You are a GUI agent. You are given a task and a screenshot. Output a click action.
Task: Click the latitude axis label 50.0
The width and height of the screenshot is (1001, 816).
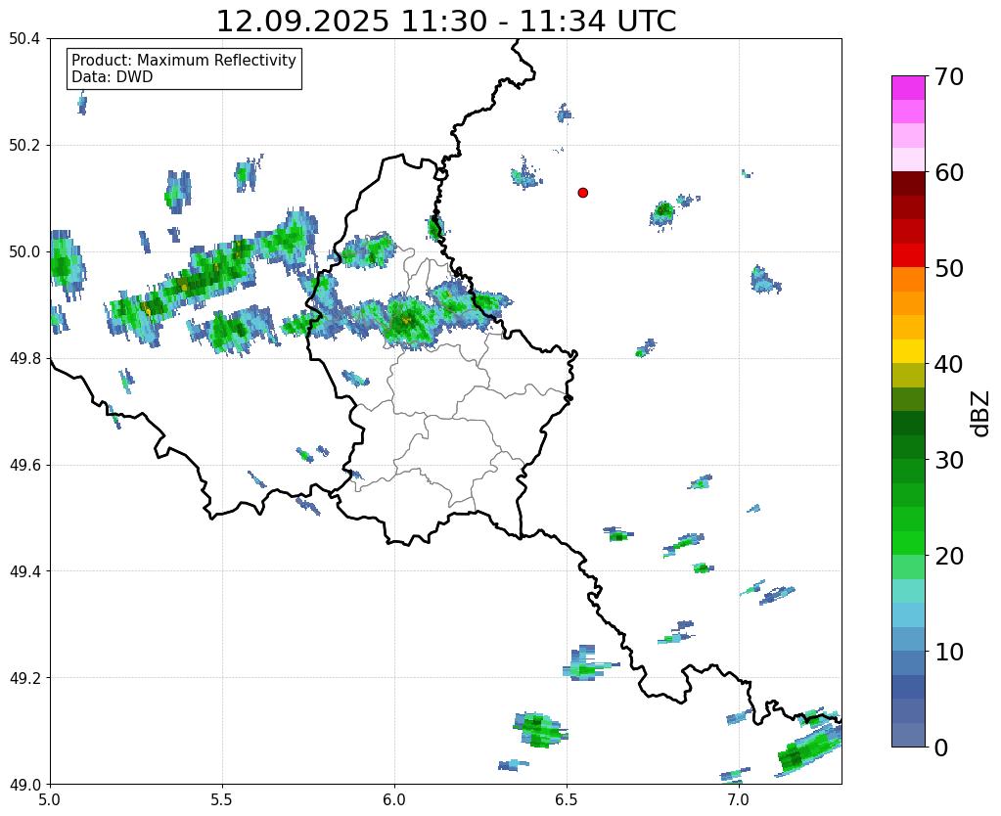pos(24,252)
